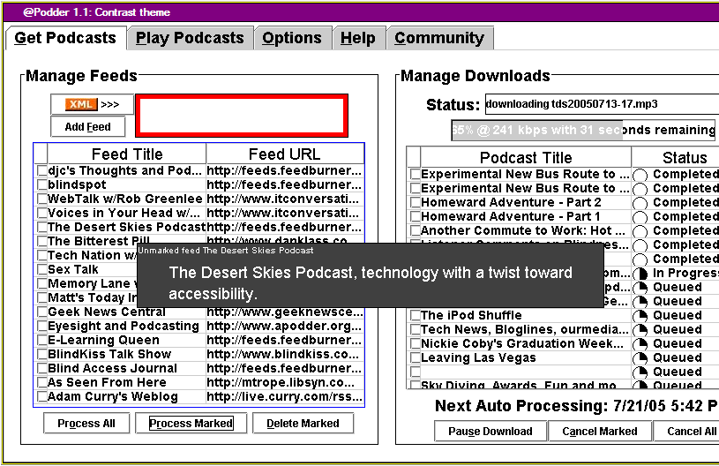719x466 pixels.
Task: Click the Feed Title column header
Action: [127, 154]
